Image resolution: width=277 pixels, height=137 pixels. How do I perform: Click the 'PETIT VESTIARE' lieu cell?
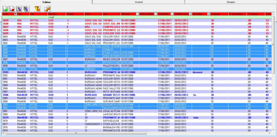click(x=111, y=92)
